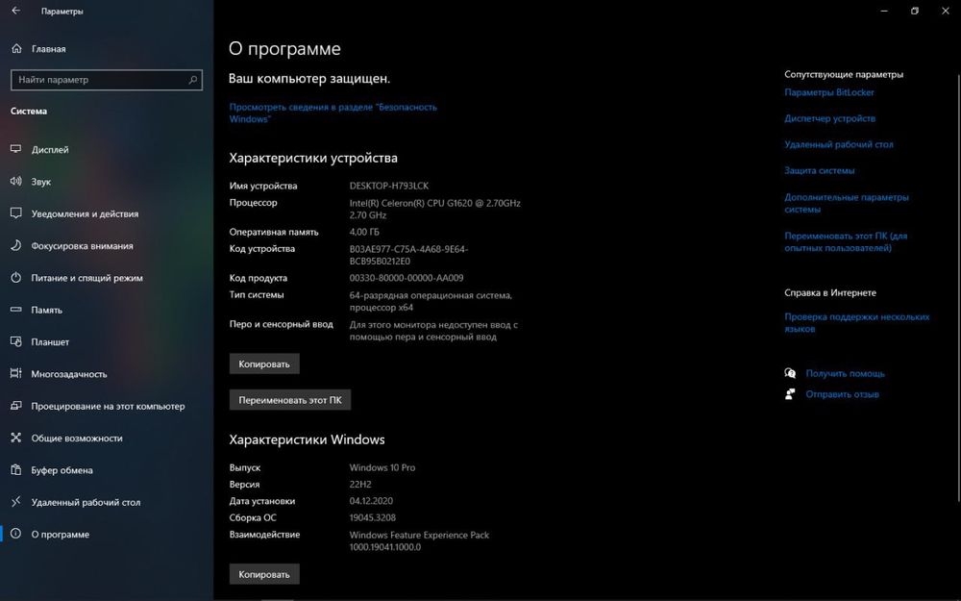This screenshot has width=961, height=601.
Task: Open Диспетчер устройств link
Action: click(x=830, y=118)
